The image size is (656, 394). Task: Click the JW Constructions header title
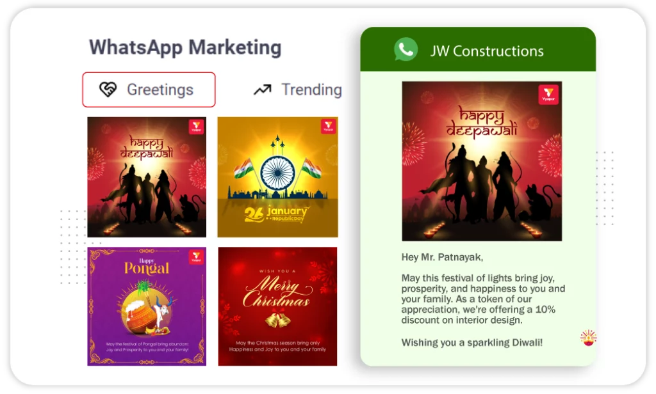point(488,51)
